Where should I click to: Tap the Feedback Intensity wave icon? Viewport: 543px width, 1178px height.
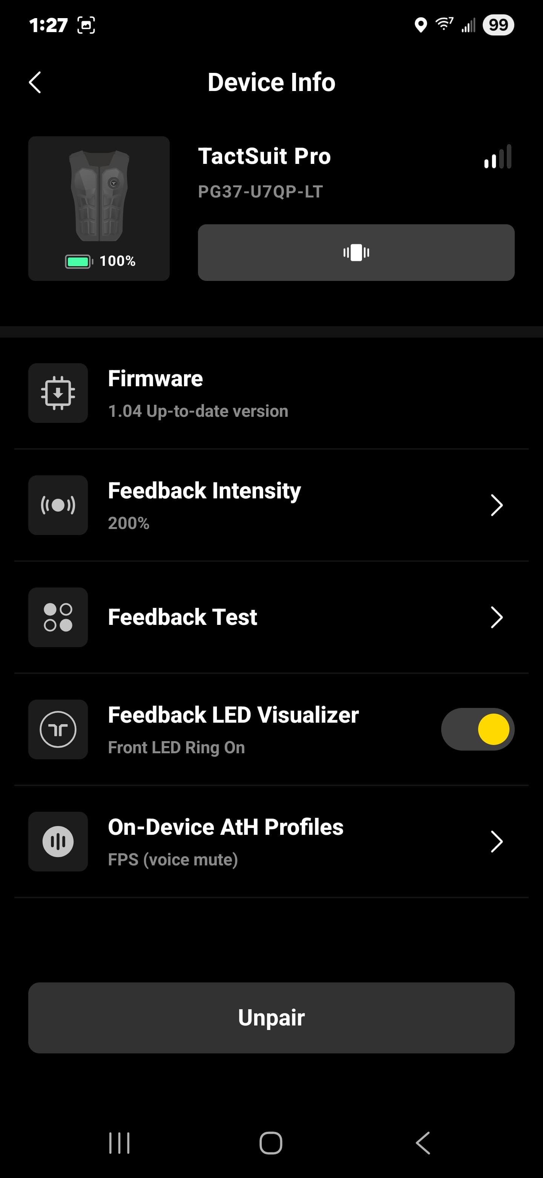tap(58, 505)
